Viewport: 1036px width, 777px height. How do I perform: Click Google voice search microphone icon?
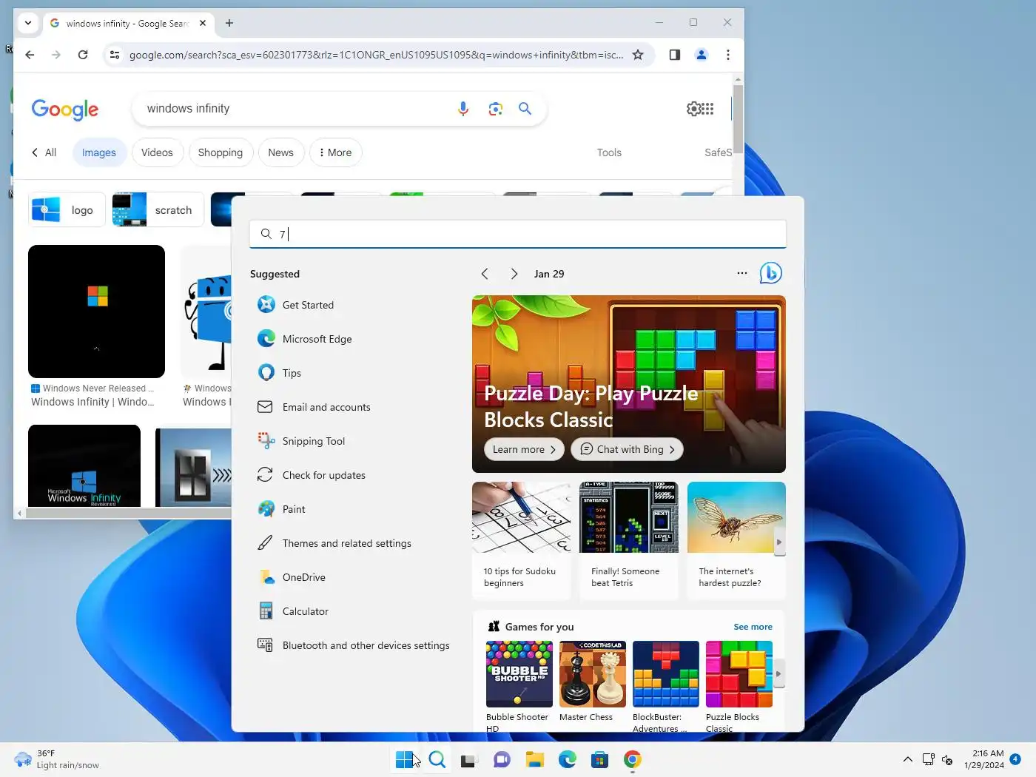click(463, 109)
